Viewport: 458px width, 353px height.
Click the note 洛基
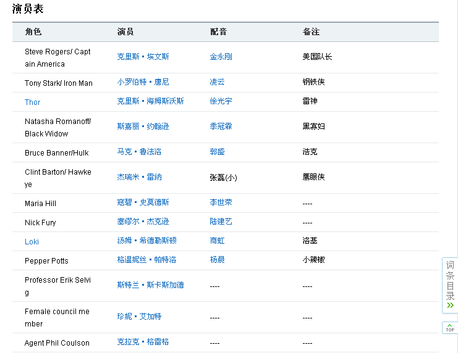tap(310, 241)
